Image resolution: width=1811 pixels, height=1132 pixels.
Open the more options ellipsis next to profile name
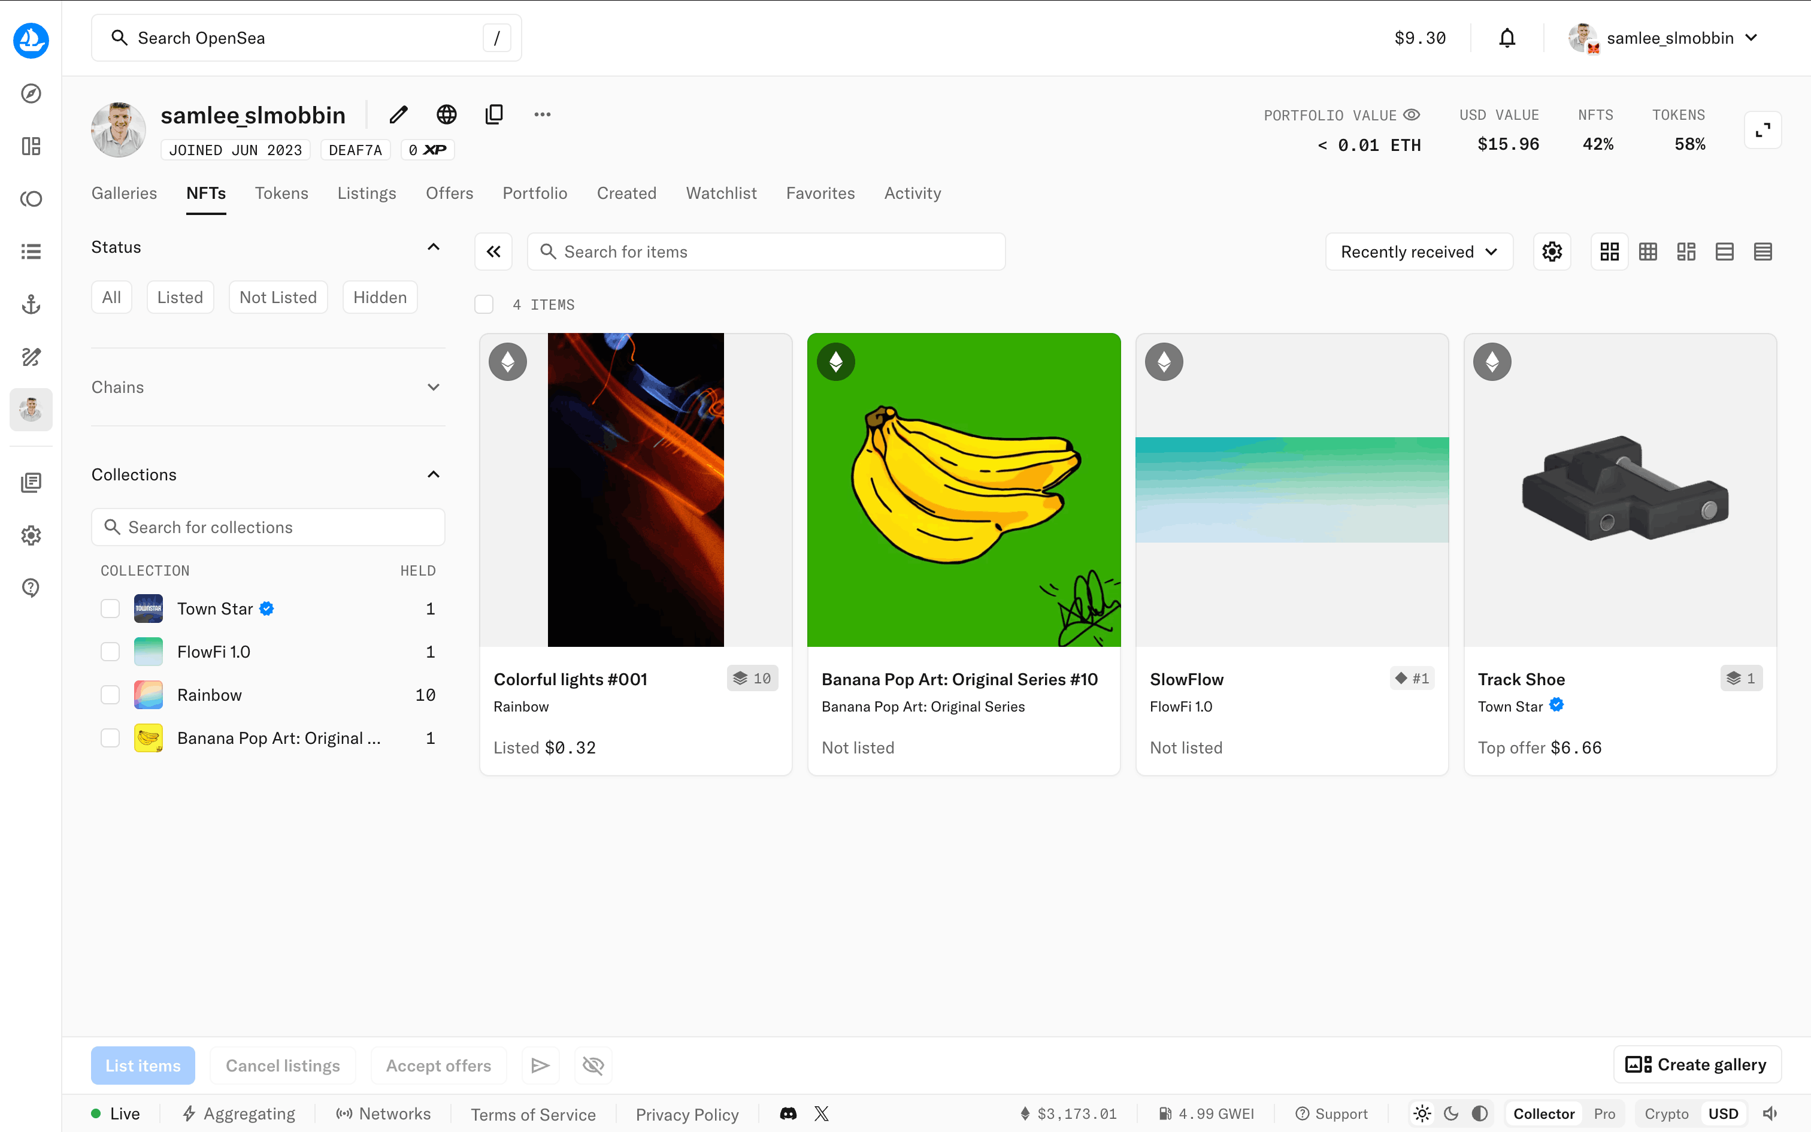(542, 114)
